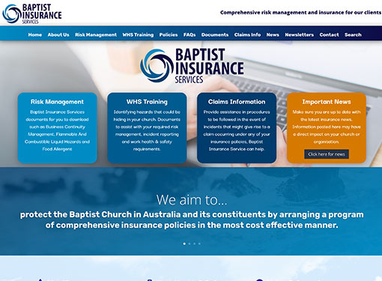The width and height of the screenshot is (382, 281).
Task: Open the WHS Training navigation item
Action: click(x=138, y=34)
